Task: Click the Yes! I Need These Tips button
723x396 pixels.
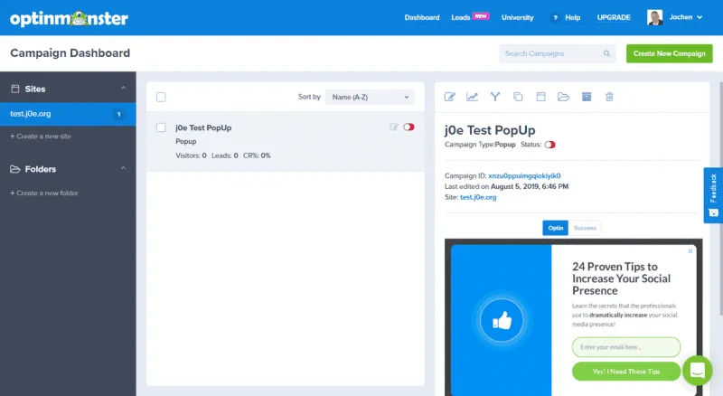Action: (625, 371)
